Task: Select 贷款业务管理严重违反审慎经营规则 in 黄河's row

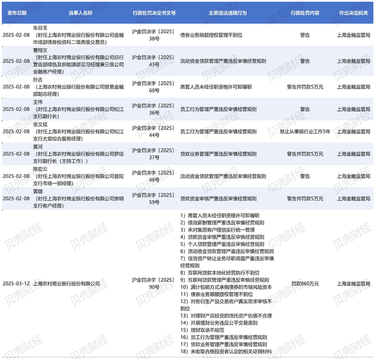Action: (x=219, y=154)
